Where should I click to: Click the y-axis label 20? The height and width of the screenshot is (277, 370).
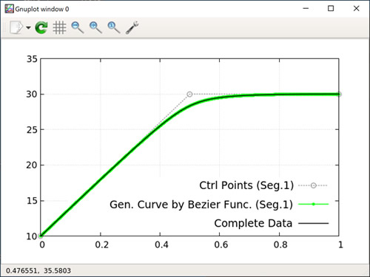[32, 165]
